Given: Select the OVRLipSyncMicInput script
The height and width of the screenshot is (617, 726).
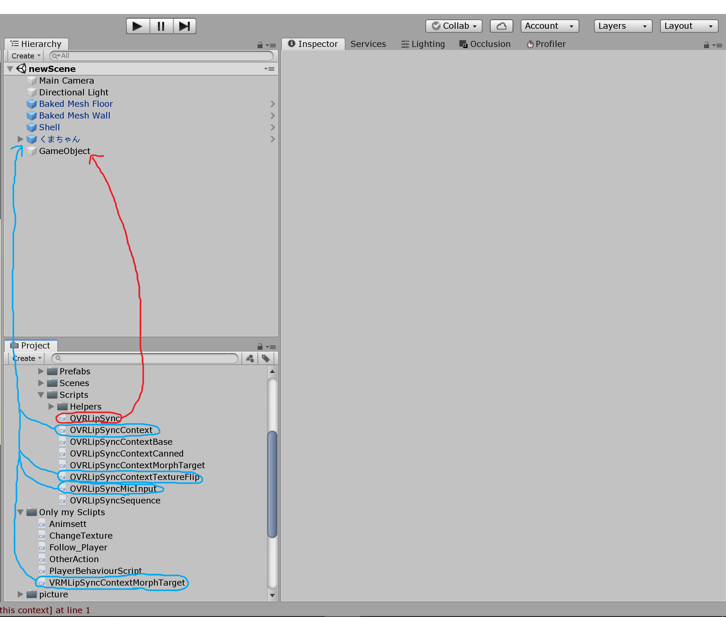Looking at the screenshot, I should coord(113,488).
